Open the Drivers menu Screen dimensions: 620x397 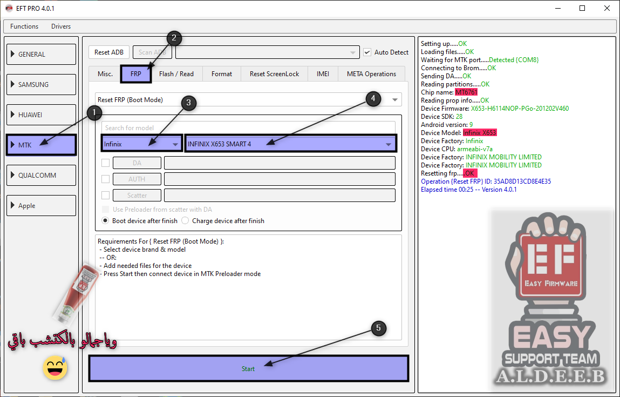click(x=61, y=26)
